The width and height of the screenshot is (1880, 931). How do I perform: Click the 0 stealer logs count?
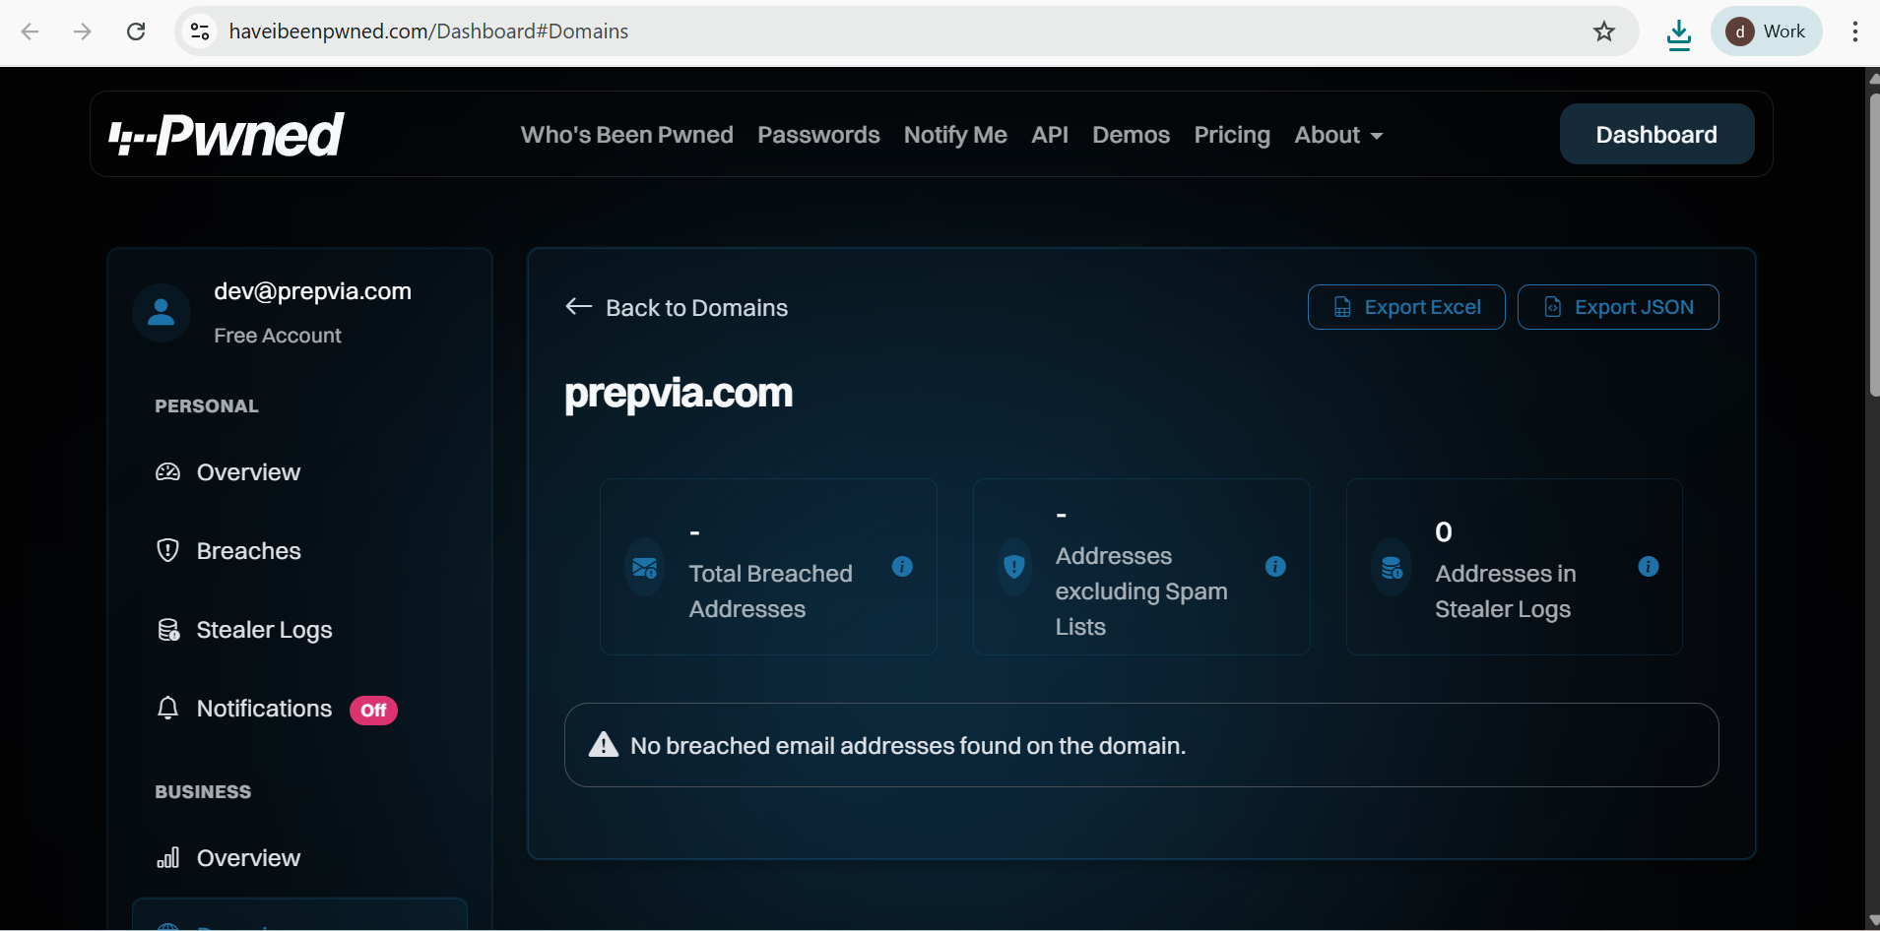click(1444, 532)
